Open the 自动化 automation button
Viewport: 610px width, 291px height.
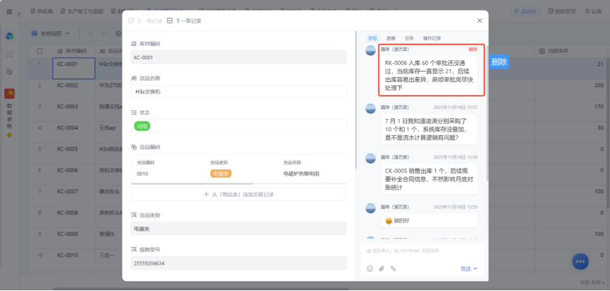tap(525, 11)
